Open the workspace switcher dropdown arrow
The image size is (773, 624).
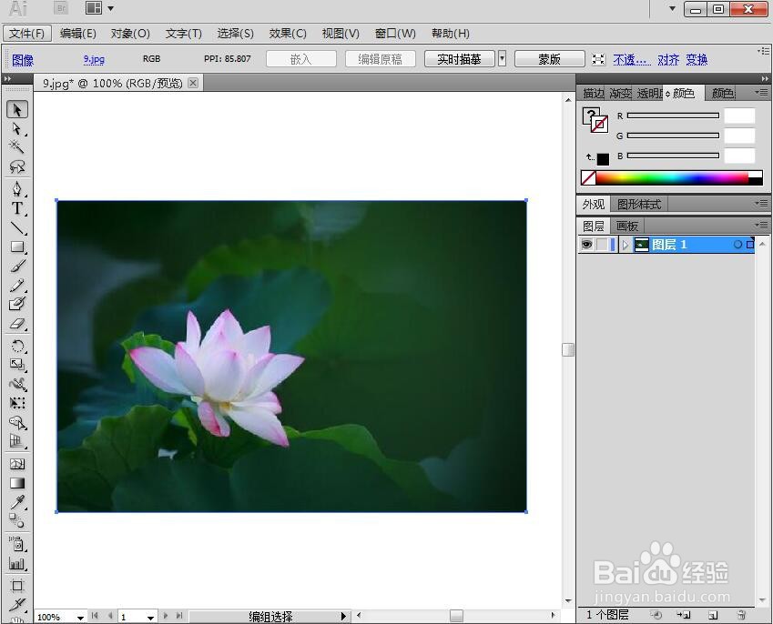click(x=672, y=8)
